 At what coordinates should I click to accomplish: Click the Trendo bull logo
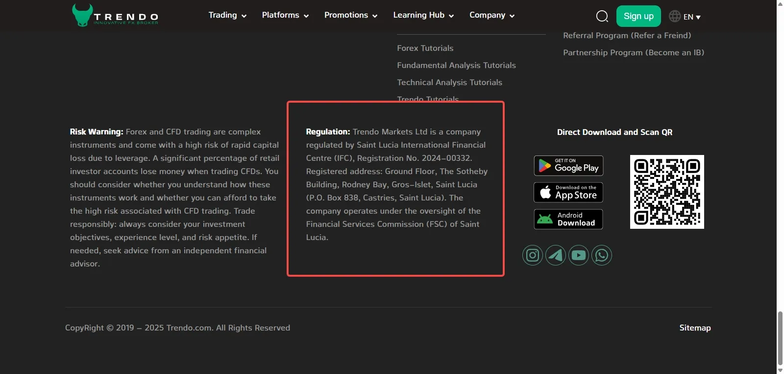click(115, 15)
